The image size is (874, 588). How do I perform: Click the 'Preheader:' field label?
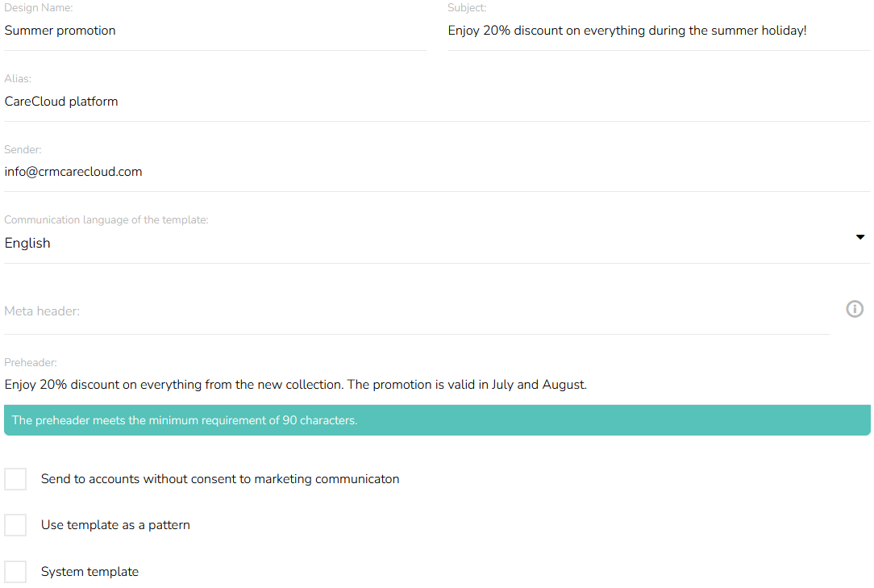(31, 363)
